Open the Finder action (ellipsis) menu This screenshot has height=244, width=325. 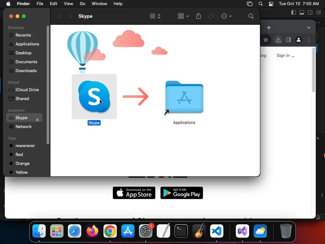(226, 16)
